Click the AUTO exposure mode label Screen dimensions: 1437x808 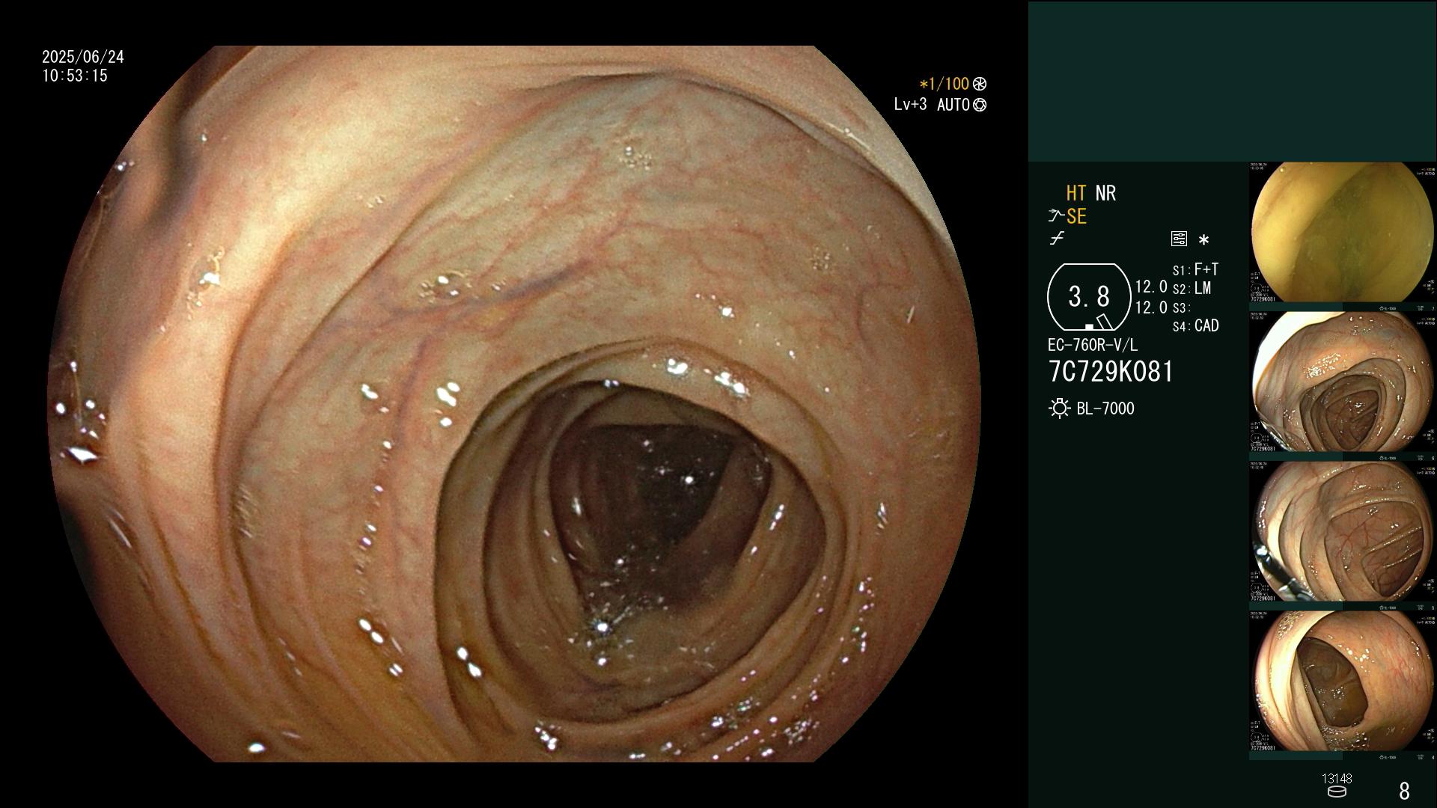[x=953, y=105]
